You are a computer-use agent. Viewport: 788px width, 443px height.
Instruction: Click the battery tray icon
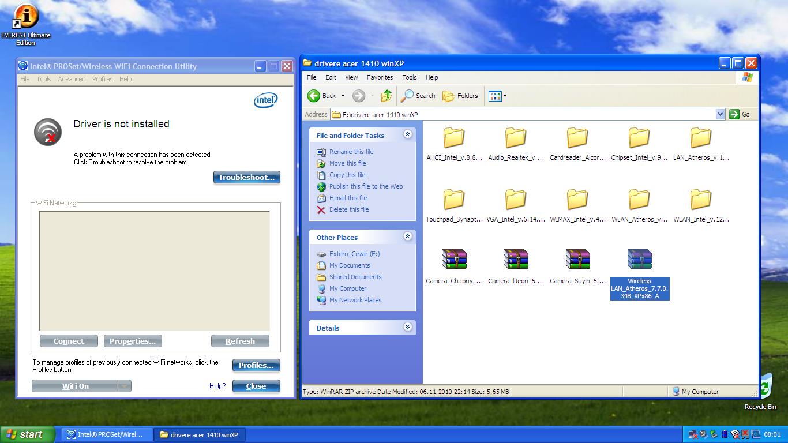[x=725, y=434]
